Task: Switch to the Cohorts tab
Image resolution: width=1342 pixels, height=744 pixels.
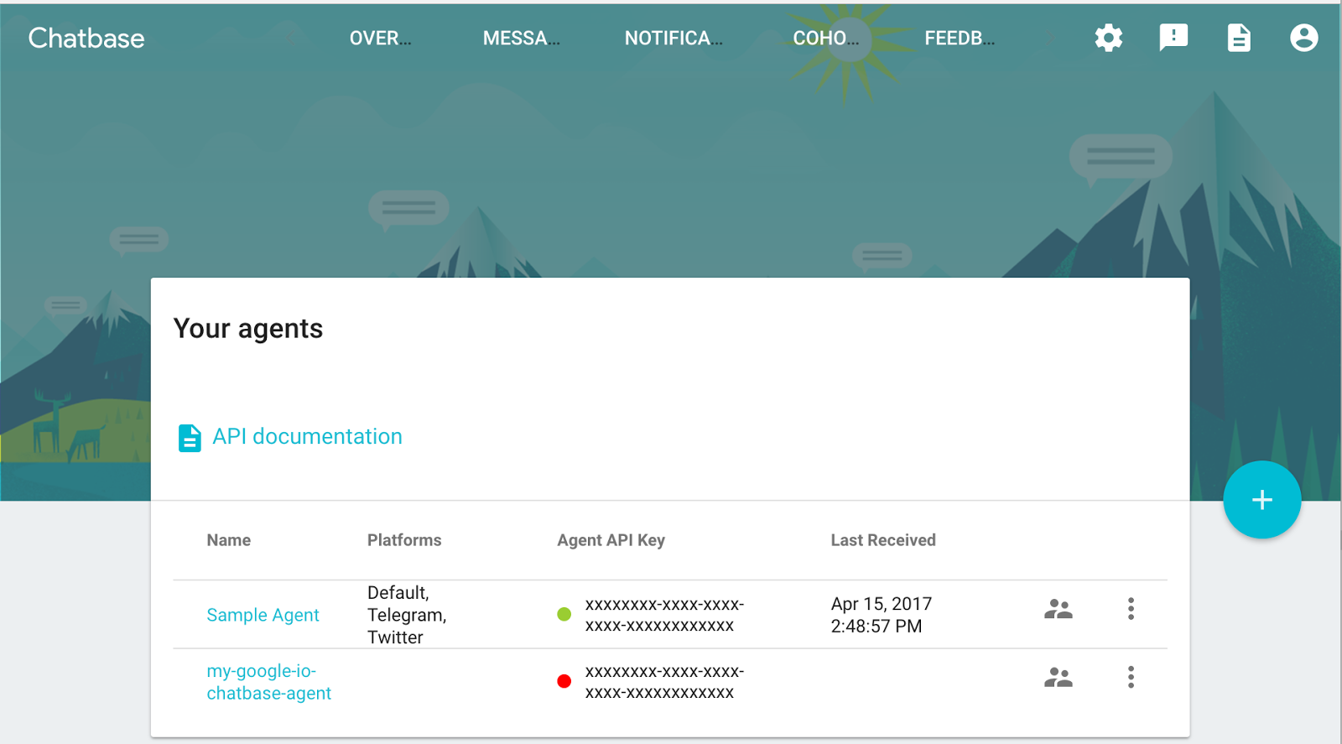Action: tap(826, 38)
